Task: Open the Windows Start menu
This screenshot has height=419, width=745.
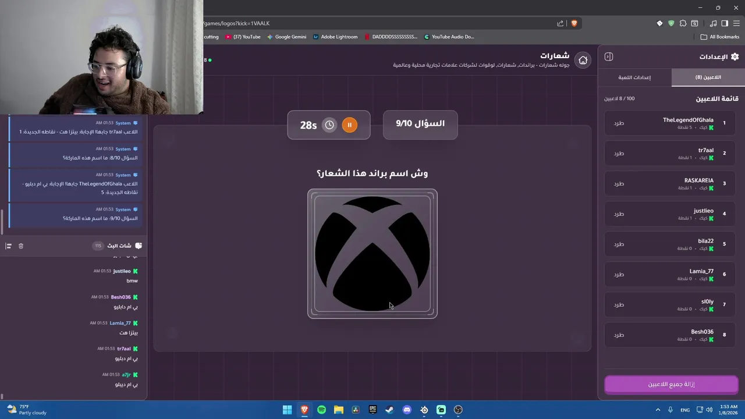Action: [287, 410]
